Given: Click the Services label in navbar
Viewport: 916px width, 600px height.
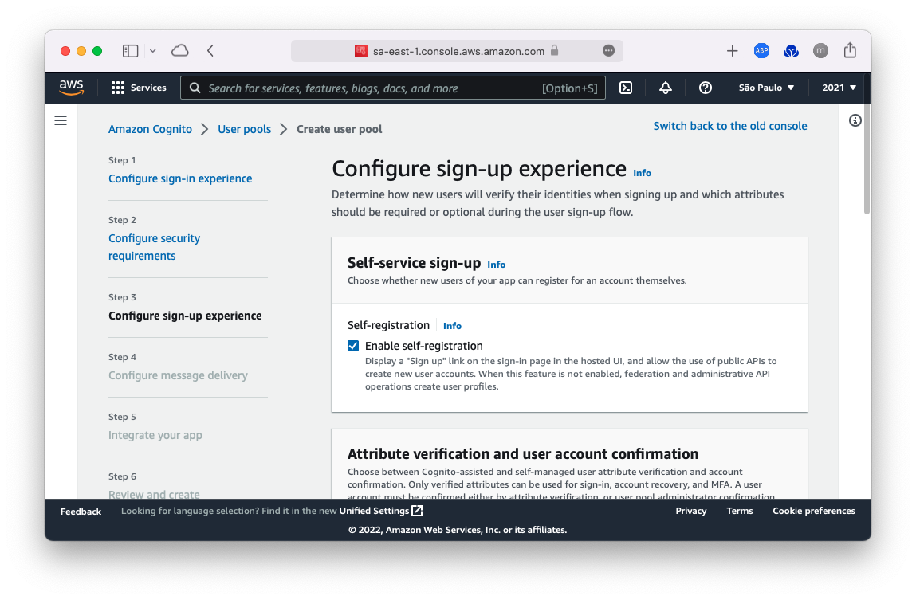Looking at the screenshot, I should (x=148, y=88).
